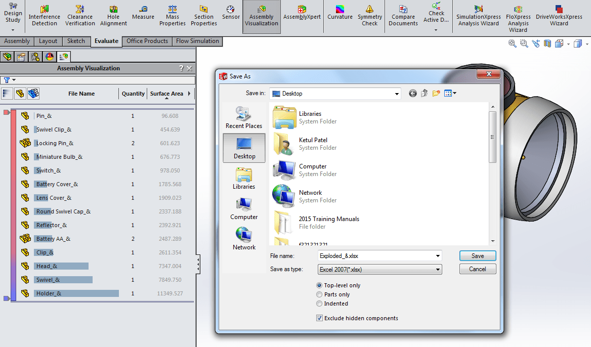Screen dimensions: 591x347
Task: Open the Clearance Verification tool
Action: point(80,16)
